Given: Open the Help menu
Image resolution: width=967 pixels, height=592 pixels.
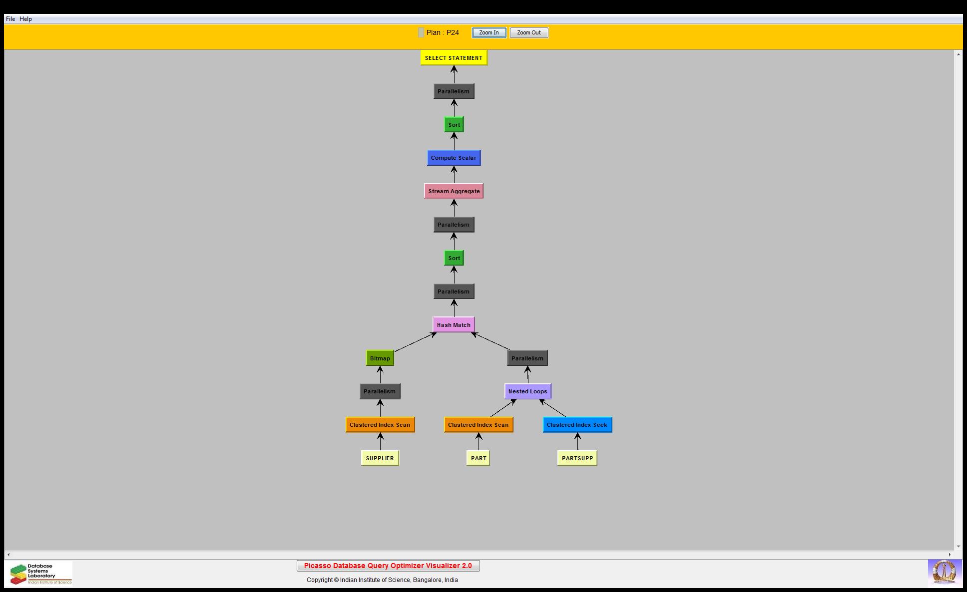Looking at the screenshot, I should [x=26, y=19].
